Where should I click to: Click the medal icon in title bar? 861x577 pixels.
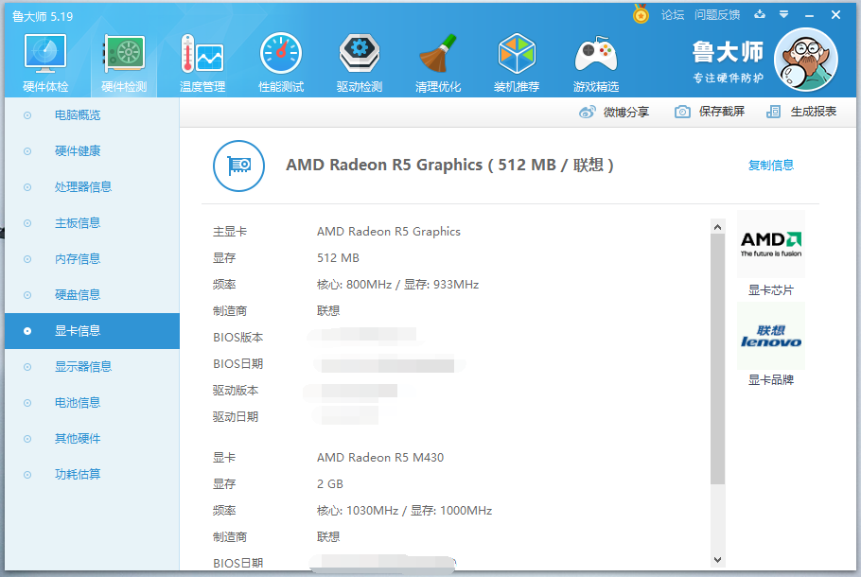tap(641, 14)
